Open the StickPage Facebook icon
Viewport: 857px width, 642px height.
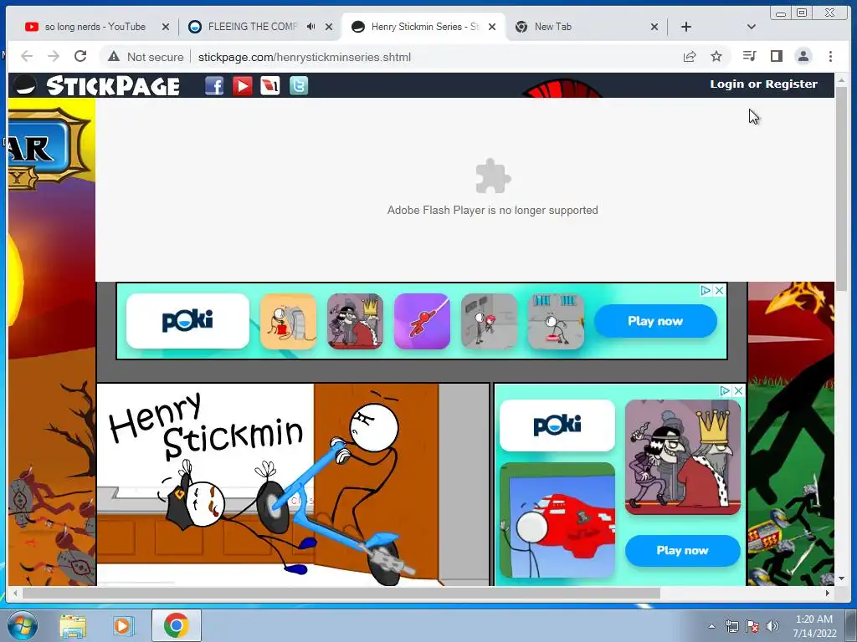click(214, 86)
